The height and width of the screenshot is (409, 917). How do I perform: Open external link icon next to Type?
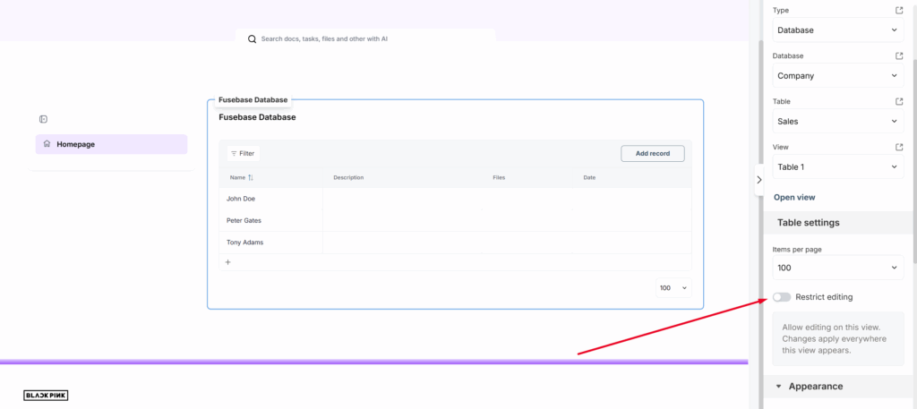tap(899, 10)
